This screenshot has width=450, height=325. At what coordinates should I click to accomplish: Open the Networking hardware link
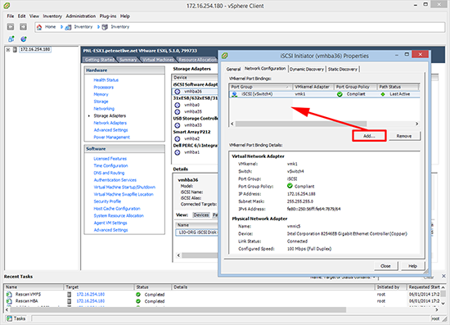coord(104,109)
